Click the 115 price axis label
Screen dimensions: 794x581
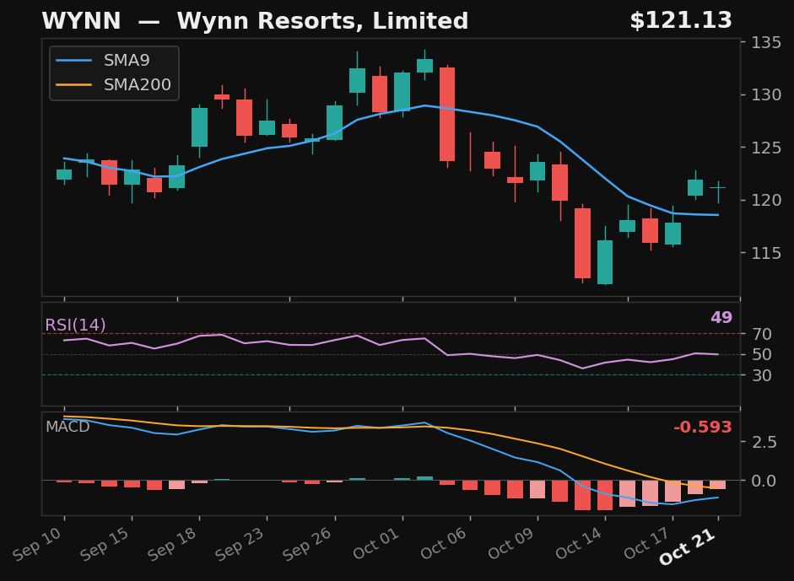765,253
